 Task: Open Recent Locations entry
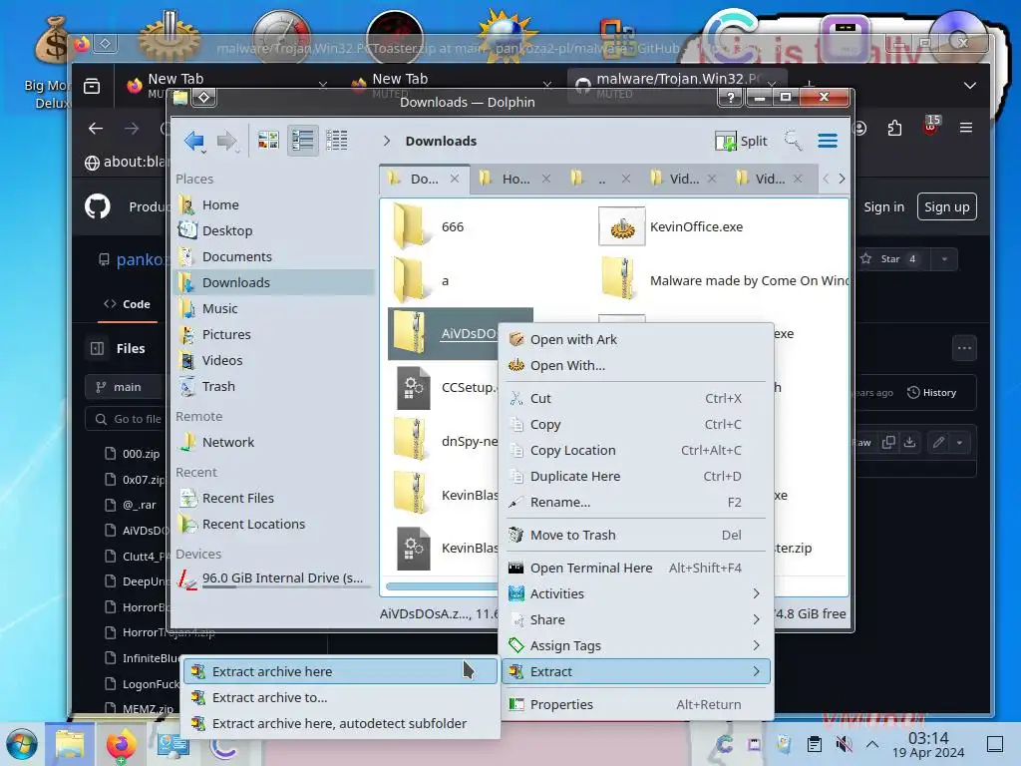273,525
